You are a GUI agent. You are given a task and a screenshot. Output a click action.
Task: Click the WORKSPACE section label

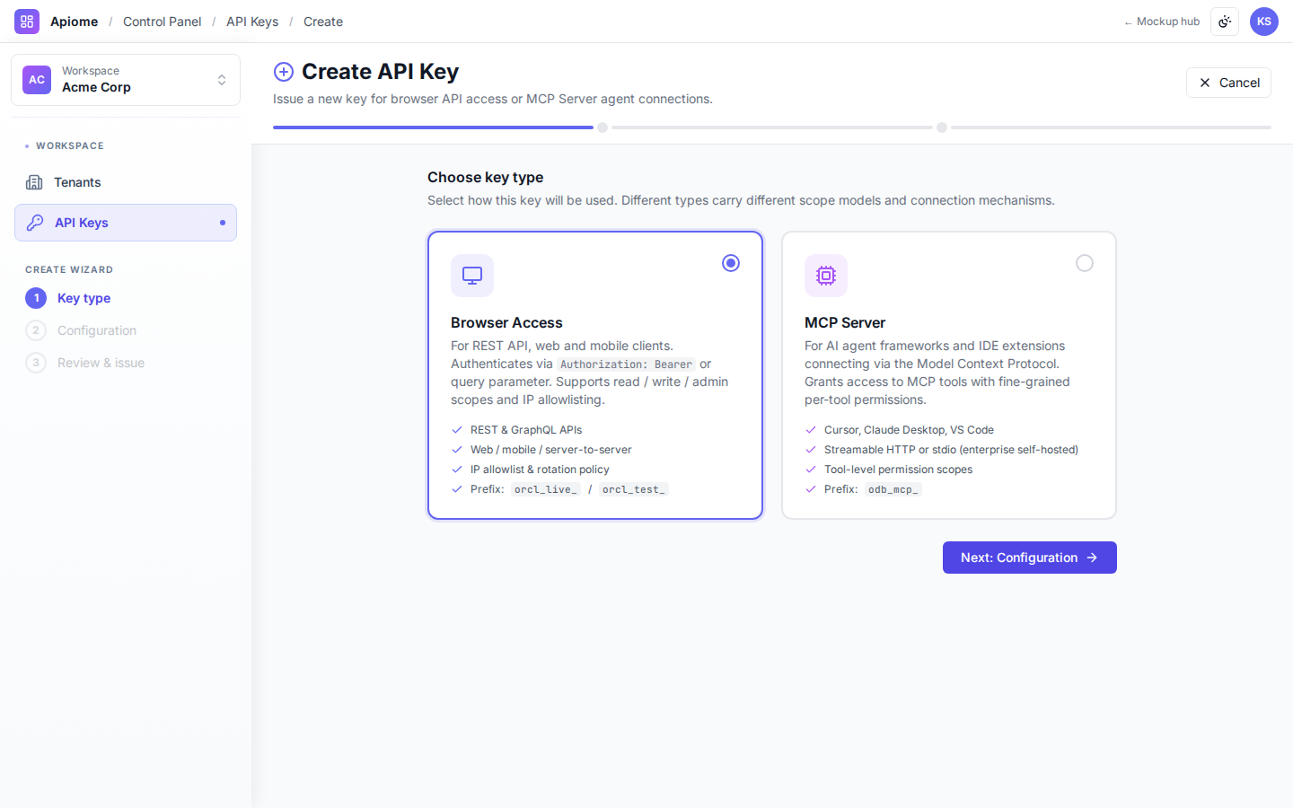click(x=70, y=145)
